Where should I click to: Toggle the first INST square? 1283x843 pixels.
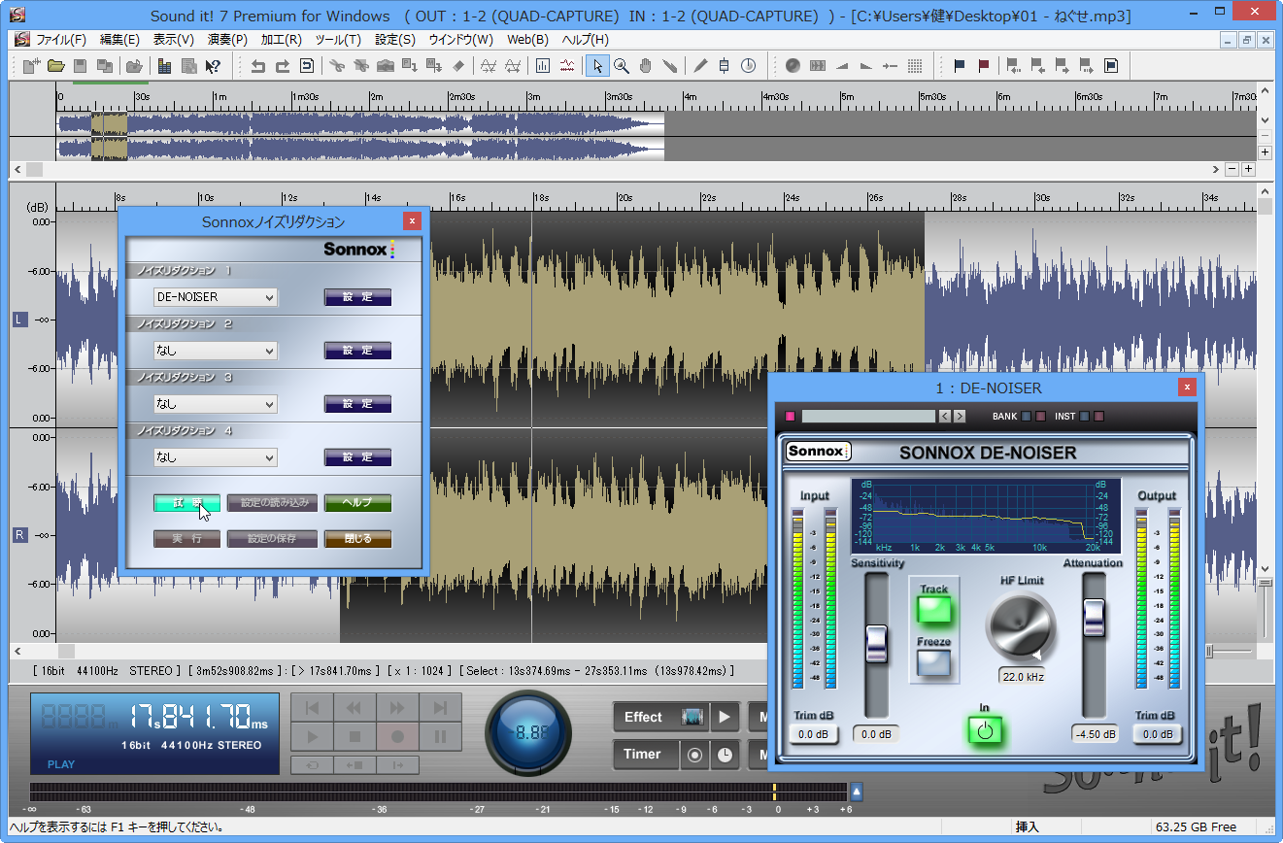(1084, 417)
